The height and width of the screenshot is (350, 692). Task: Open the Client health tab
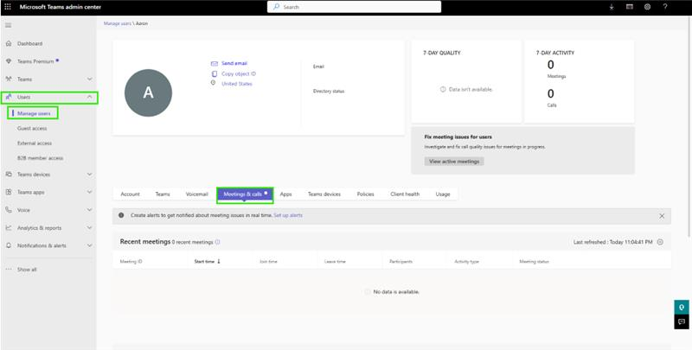[x=405, y=194]
